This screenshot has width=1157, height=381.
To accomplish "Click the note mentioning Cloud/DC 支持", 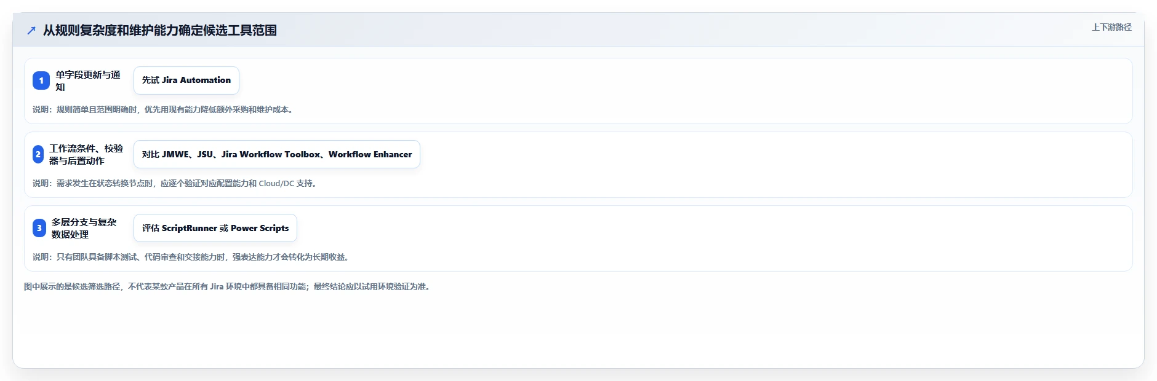I will [x=176, y=183].
